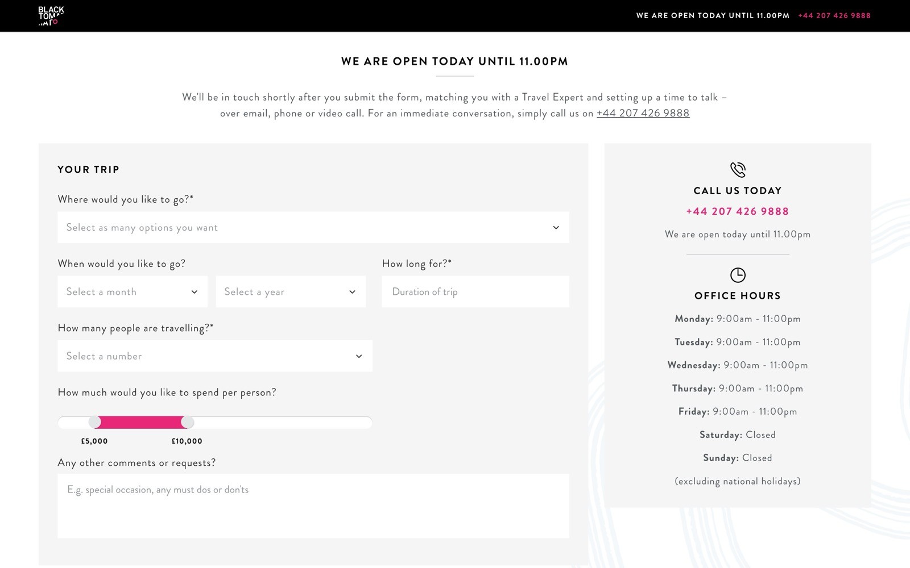
Task: Click the YOUR TRIP section heading
Action: coord(88,169)
